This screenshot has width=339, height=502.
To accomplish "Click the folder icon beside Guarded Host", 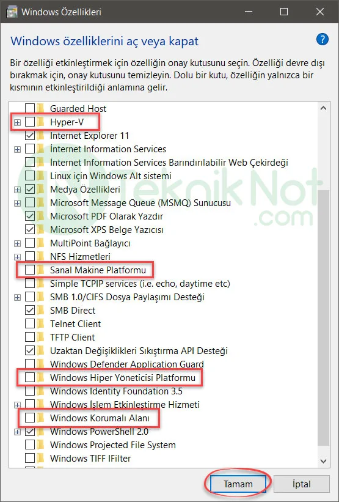I will tap(40, 108).
